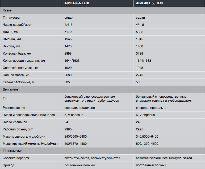Click the gross weight value 2745

(140, 75)
